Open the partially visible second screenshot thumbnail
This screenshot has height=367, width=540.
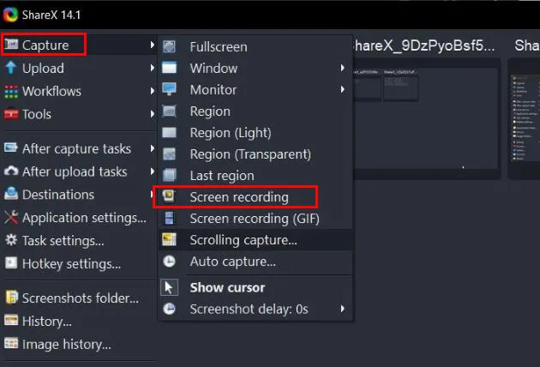524,118
